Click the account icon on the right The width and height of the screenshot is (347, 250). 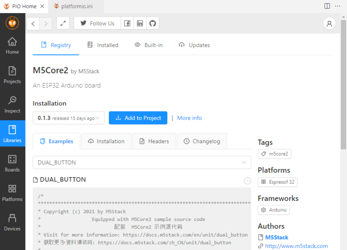(329, 23)
